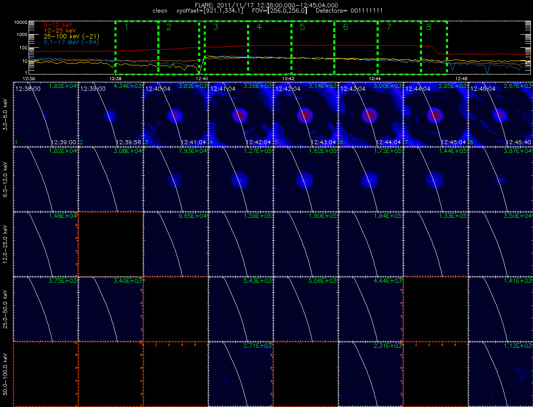Select the blank 12.0–25.0 keV panel
This screenshot has height=407, width=533.
tap(110, 244)
